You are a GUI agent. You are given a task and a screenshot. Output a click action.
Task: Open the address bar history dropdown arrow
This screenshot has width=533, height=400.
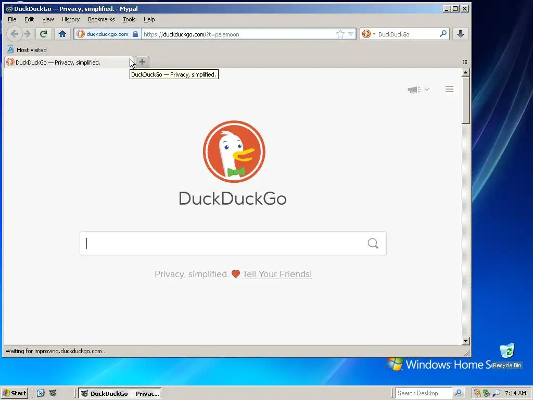351,34
